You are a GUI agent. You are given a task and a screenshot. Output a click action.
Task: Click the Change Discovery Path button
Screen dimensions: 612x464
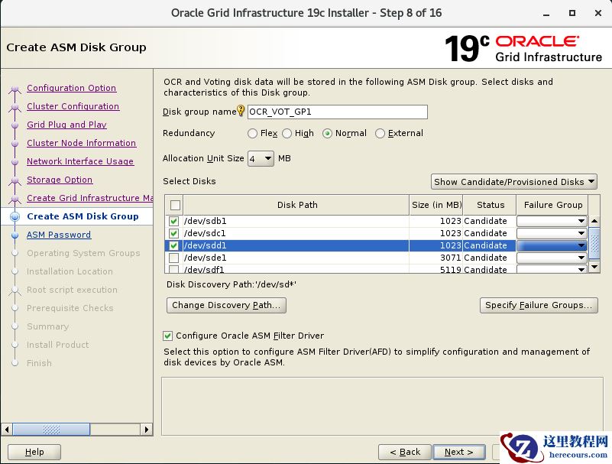pos(226,305)
